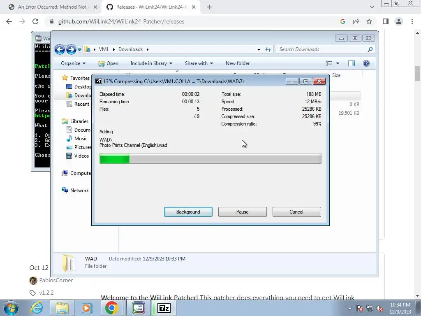421x316 pixels.
Task: Open a new Chrome tab
Action: click(x=209, y=7)
